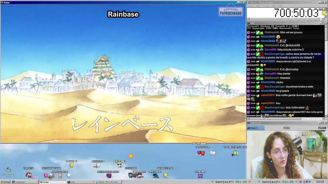Screen dimensions: 328x184
Task: Click OlaDaniell message 'Kkkkkkk'
Action: (285, 78)
